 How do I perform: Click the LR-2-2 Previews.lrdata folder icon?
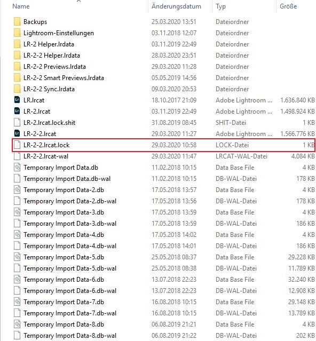(17, 66)
